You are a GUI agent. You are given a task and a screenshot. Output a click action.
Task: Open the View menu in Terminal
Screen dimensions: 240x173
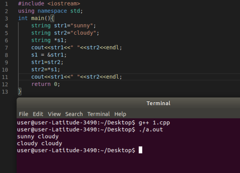pos(54,114)
